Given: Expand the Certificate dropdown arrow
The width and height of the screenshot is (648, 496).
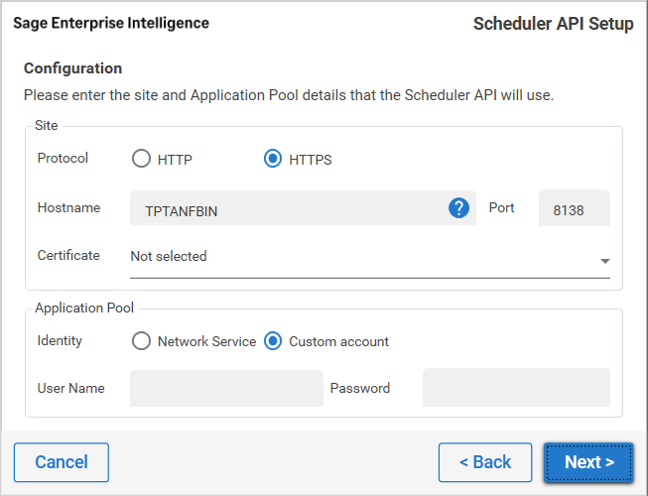Looking at the screenshot, I should (x=604, y=261).
